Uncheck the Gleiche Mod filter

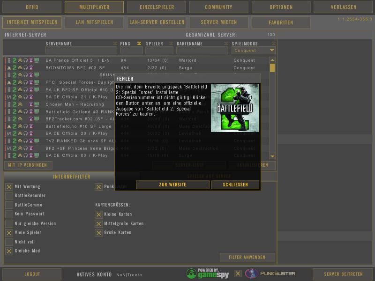pos(9,251)
